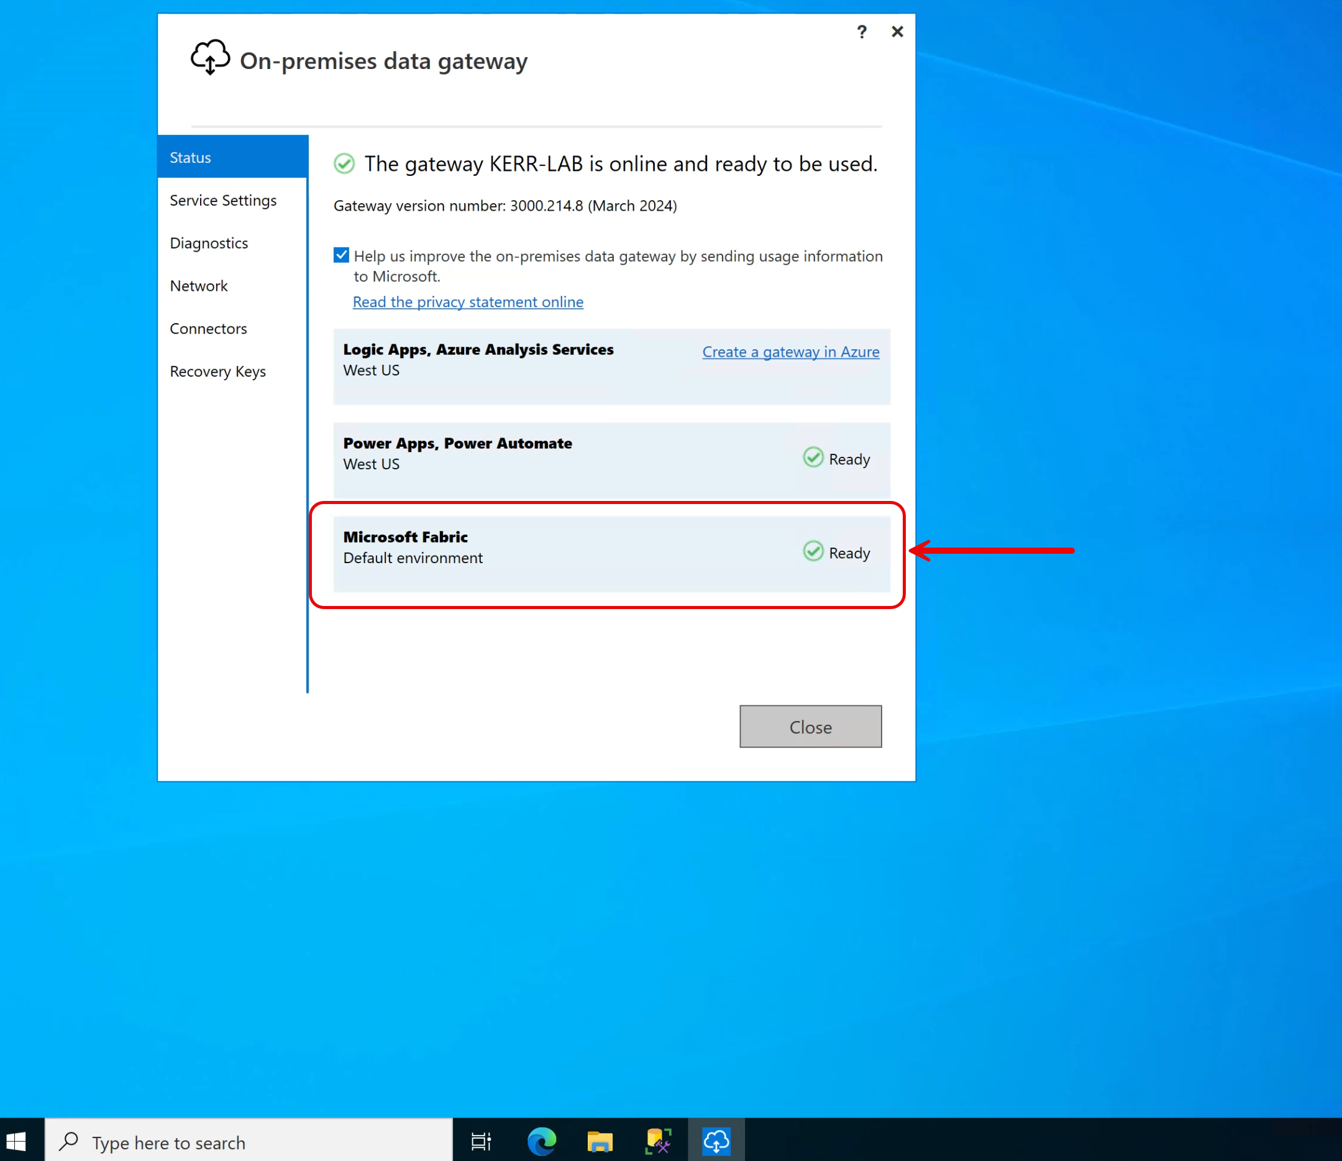Click the gateway app taskbar icon
Image resolution: width=1342 pixels, height=1161 pixels.
pos(716,1141)
